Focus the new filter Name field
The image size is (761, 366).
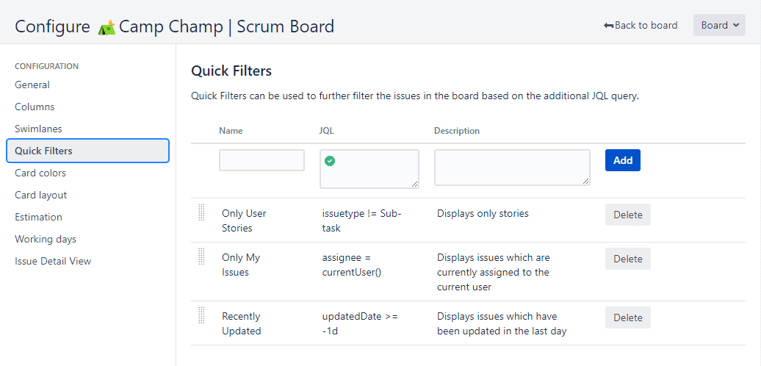pyautogui.click(x=262, y=160)
